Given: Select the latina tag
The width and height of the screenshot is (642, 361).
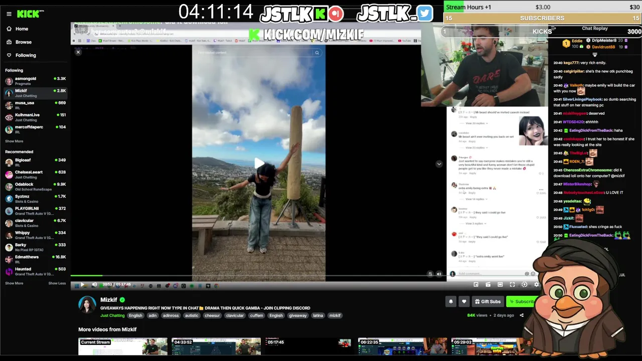Looking at the screenshot, I should [x=318, y=315].
